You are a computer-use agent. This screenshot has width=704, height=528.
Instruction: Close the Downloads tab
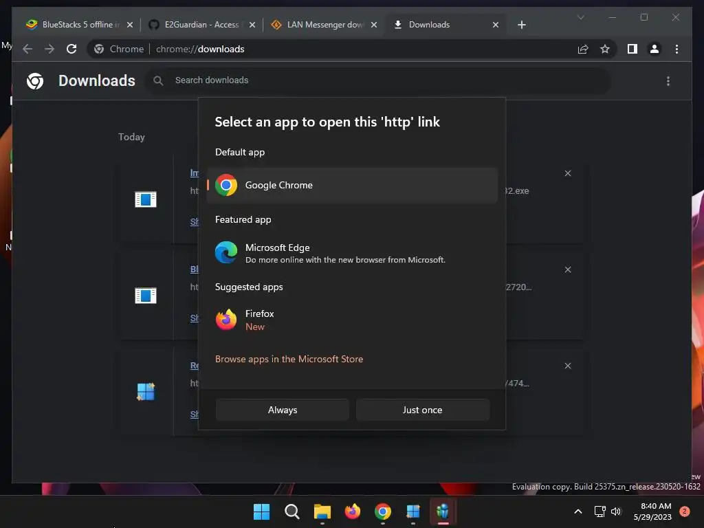pyautogui.click(x=496, y=25)
